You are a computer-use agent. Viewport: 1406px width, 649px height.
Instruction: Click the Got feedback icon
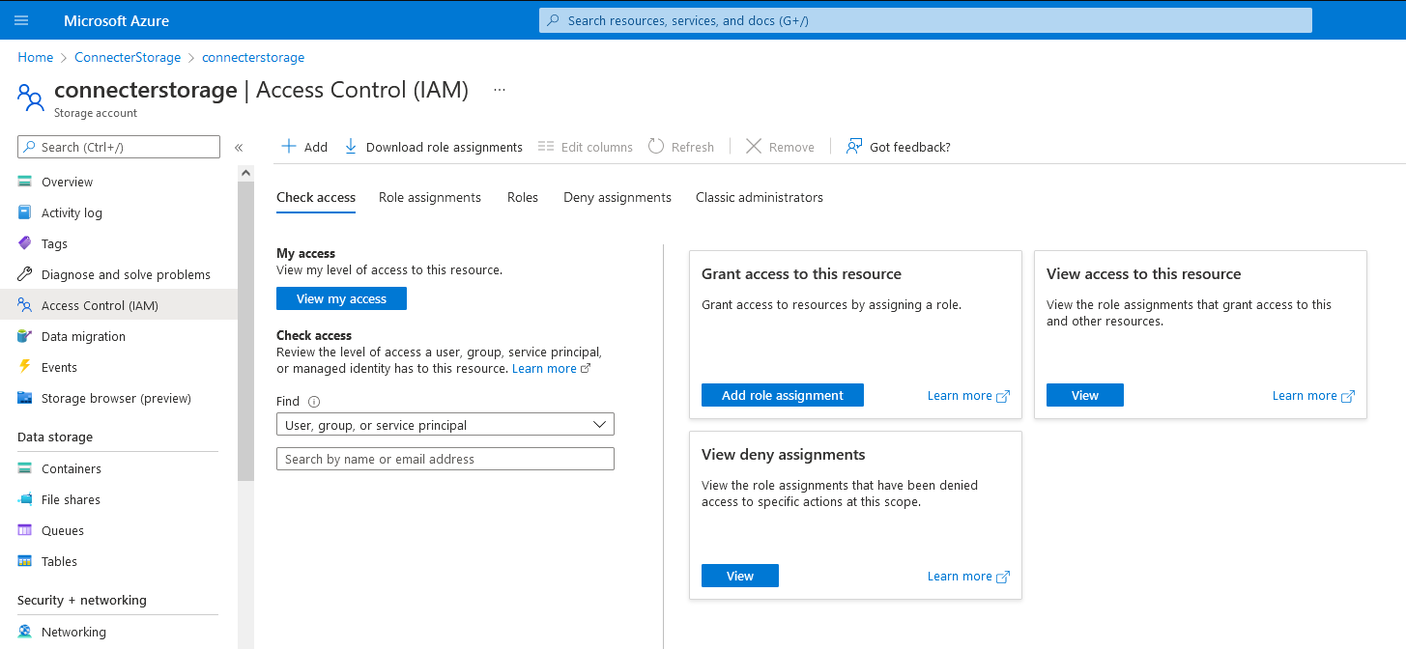[x=853, y=147]
